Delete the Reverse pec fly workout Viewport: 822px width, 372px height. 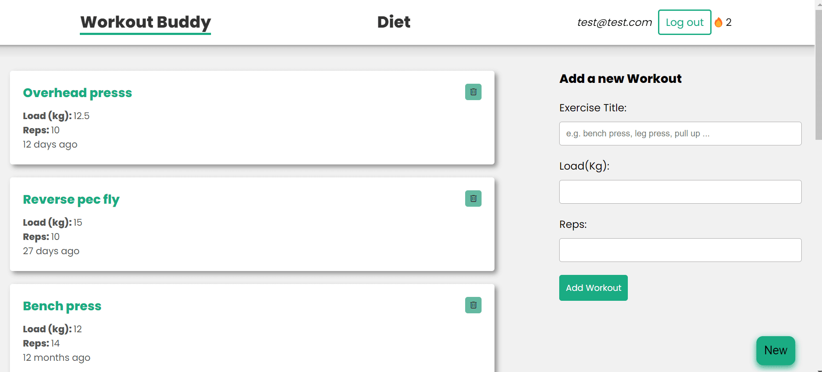tap(473, 199)
